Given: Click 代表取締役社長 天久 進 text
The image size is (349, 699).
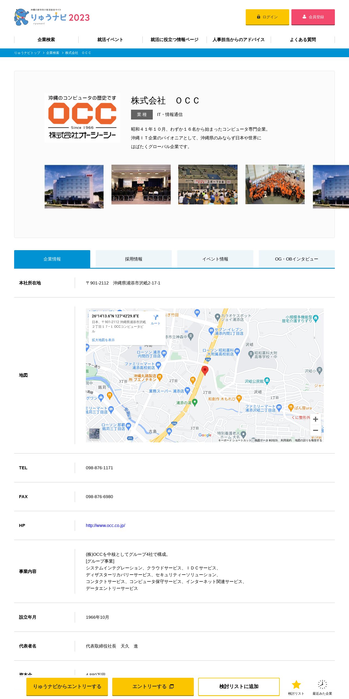Looking at the screenshot, I should point(112,646).
